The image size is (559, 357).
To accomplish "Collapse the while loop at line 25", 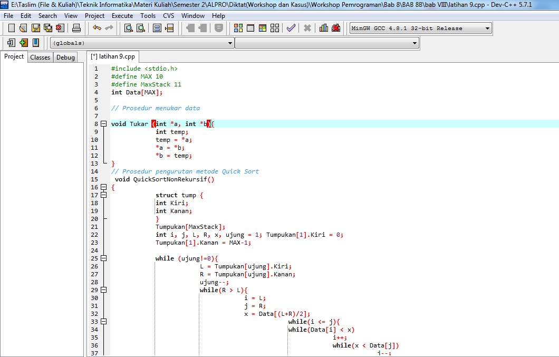I will (x=104, y=258).
